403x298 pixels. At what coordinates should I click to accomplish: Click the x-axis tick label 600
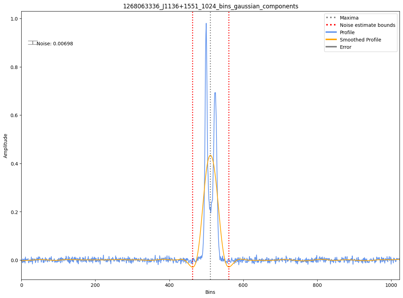[243, 285]
